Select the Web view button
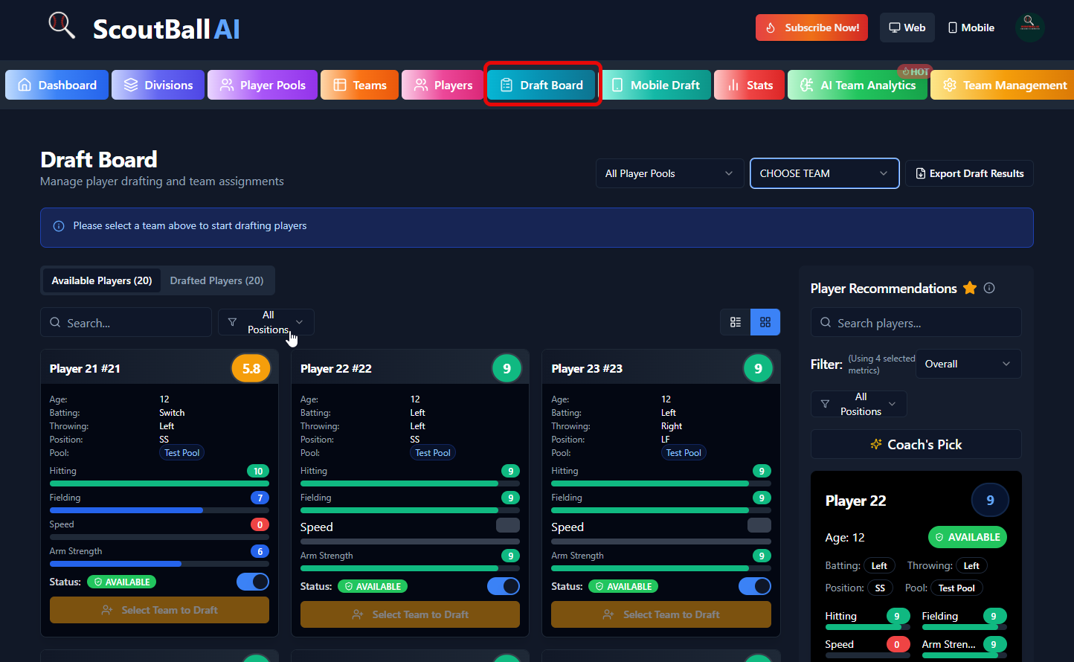Screen dimensions: 1074x662 click(x=907, y=28)
